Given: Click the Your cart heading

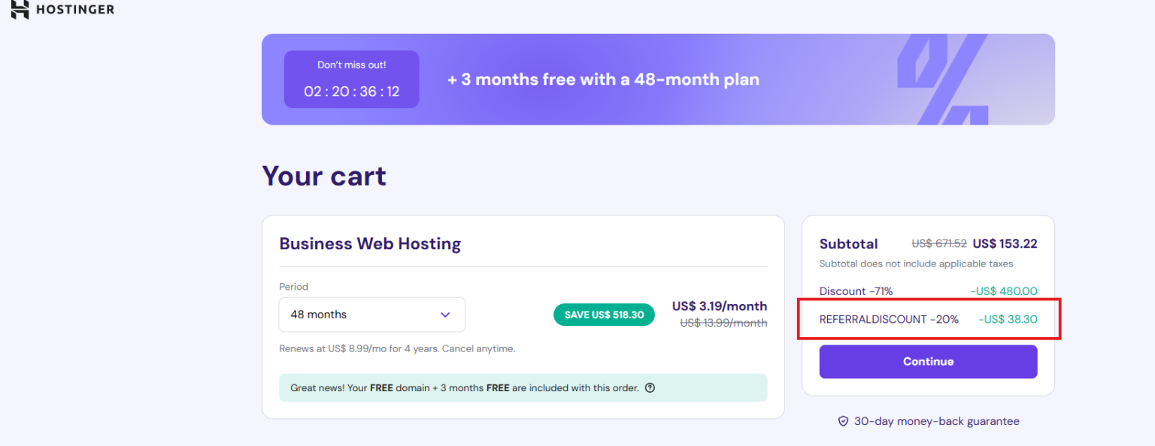Looking at the screenshot, I should pos(324,176).
